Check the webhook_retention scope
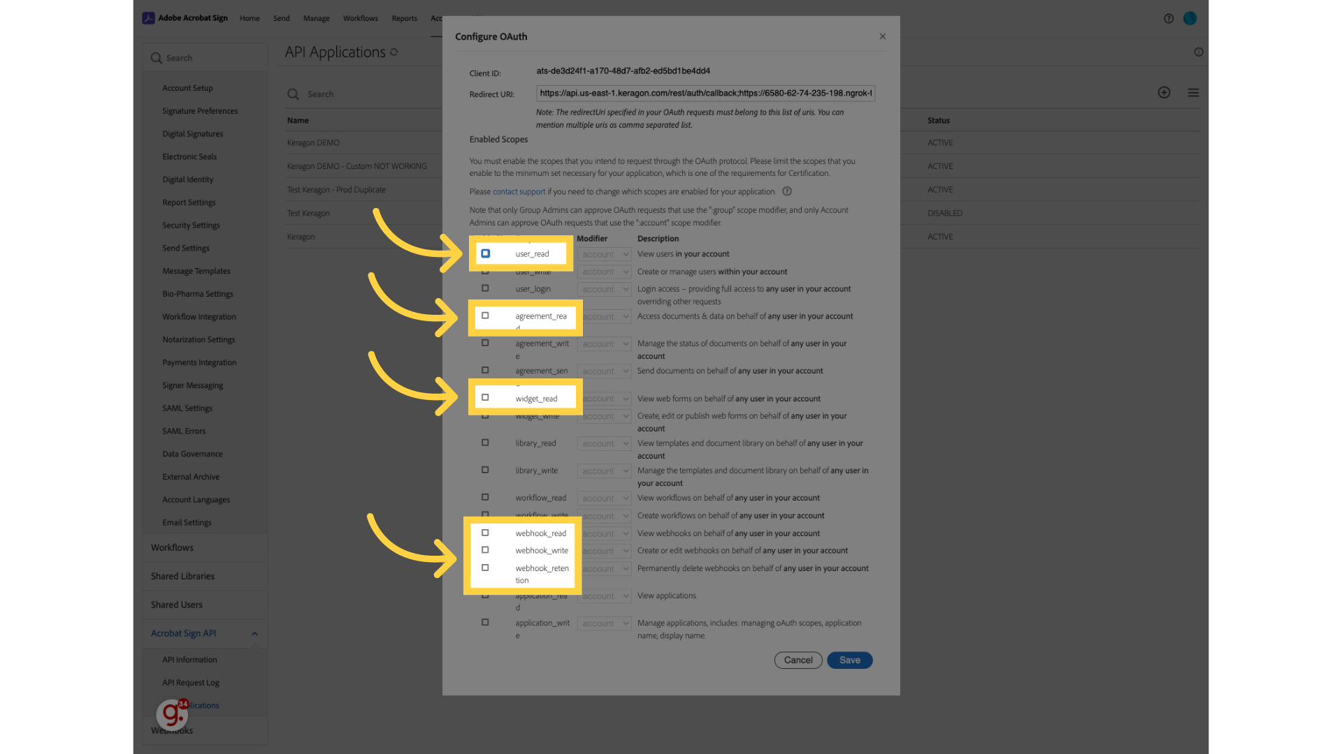The width and height of the screenshot is (1342, 754). tap(485, 568)
